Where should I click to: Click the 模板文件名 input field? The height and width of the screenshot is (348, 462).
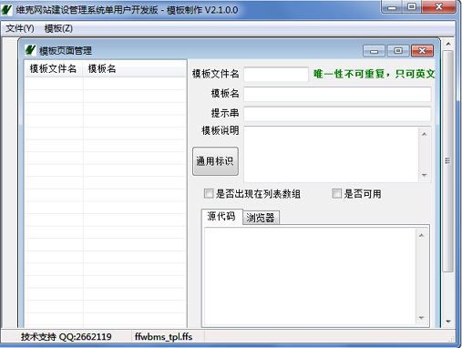click(276, 75)
